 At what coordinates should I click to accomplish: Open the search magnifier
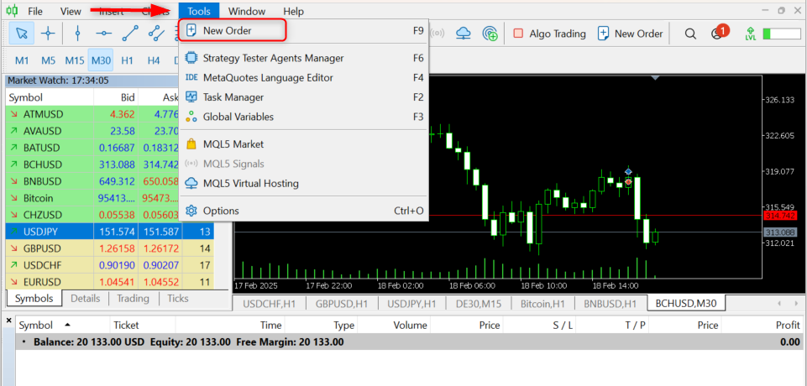[x=690, y=34]
